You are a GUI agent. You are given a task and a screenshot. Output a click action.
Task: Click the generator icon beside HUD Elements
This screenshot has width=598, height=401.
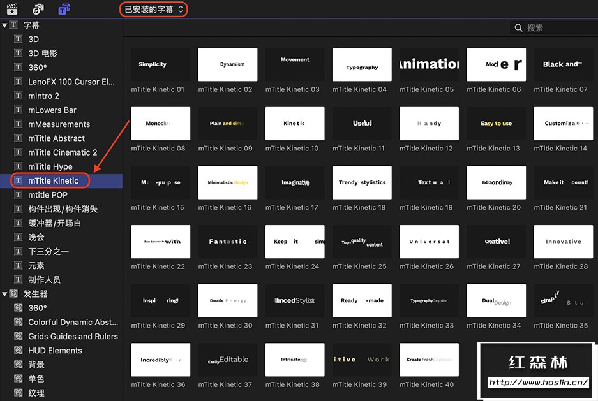tap(18, 350)
